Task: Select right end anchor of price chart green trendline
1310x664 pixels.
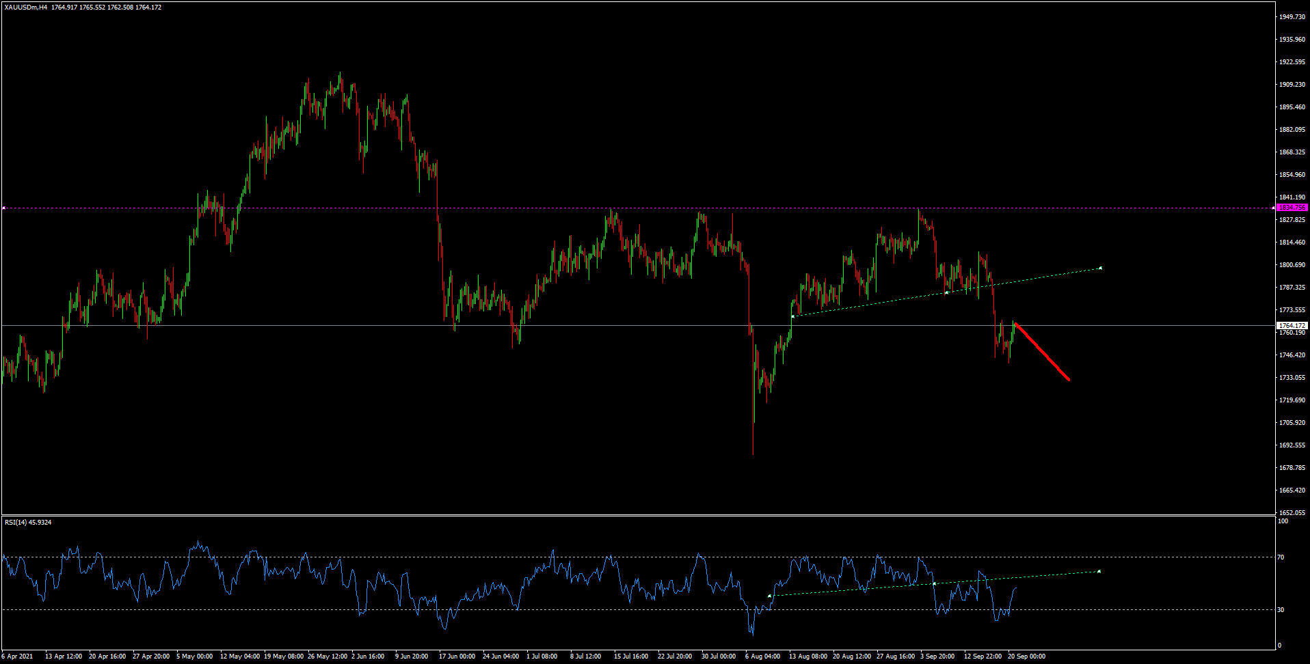Action: (1100, 268)
